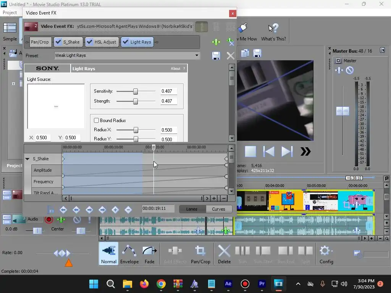Open the Master Bus downmix output dropdown icon
Image resolution: width=391 pixels, height=293 pixels.
click(x=382, y=50)
